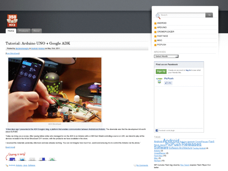
Task: Open the No Comments link
Action: click(142, 165)
